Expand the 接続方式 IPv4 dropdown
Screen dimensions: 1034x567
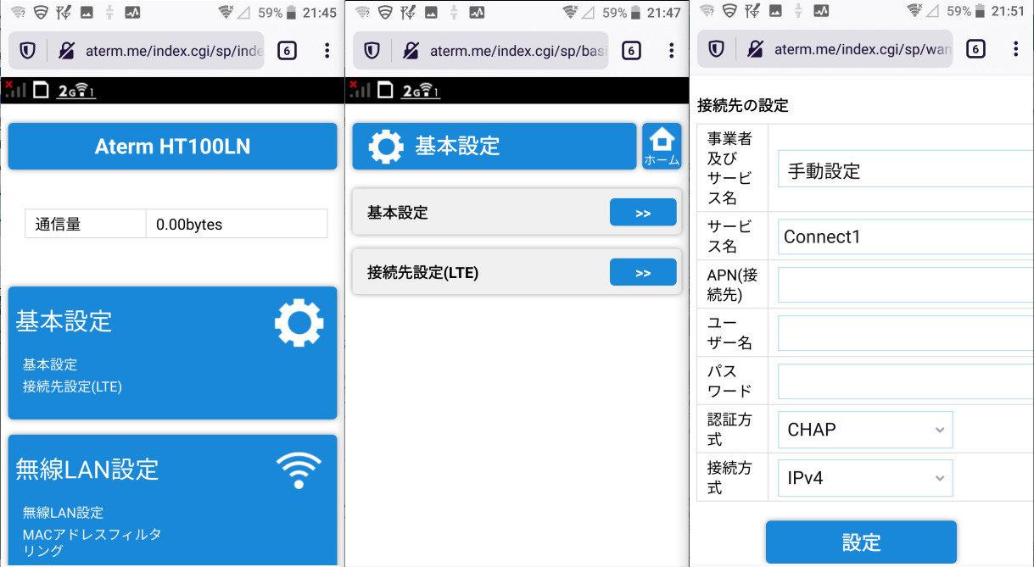pyautogui.click(x=864, y=478)
